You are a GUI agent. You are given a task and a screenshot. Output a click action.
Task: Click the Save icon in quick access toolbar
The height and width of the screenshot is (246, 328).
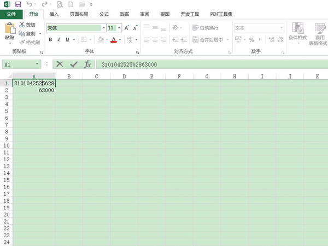(x=18, y=4)
